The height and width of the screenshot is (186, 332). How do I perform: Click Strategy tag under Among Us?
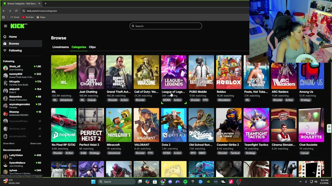pyautogui.click(x=305, y=100)
